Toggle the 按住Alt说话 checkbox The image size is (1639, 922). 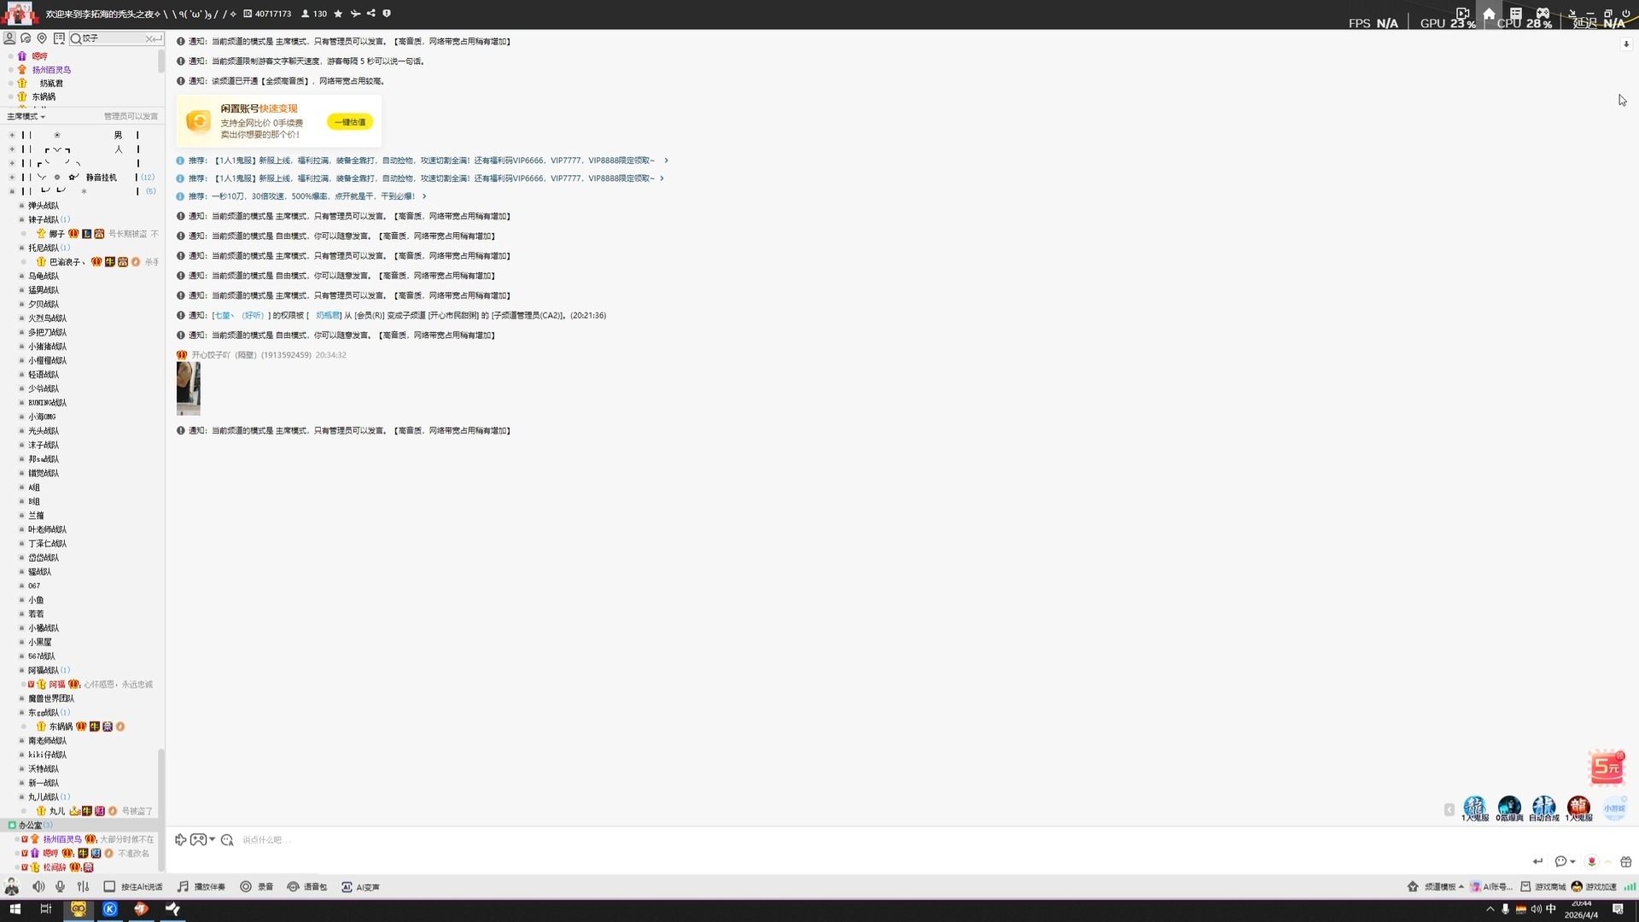109,887
